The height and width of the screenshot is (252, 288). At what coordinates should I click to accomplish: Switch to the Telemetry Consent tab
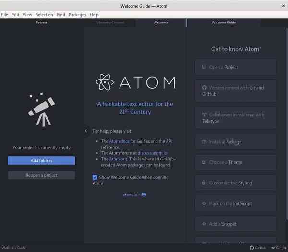110,23
